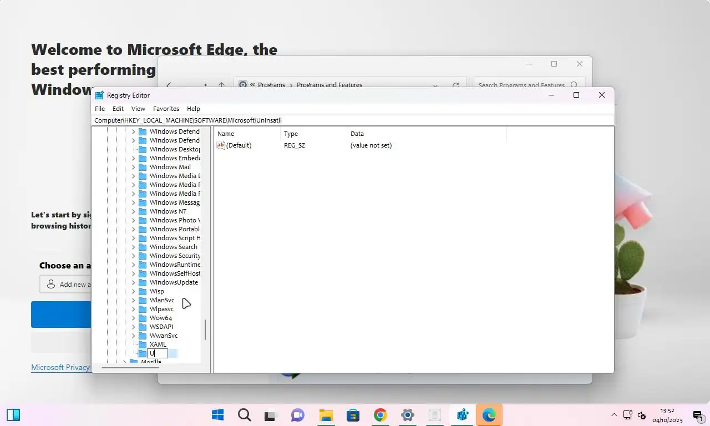Click the Windows Desktop folder icon

pos(143,149)
